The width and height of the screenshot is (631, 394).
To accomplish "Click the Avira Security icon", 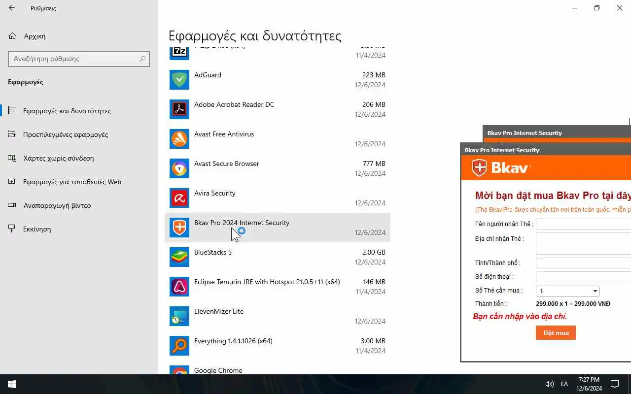I will click(x=179, y=198).
